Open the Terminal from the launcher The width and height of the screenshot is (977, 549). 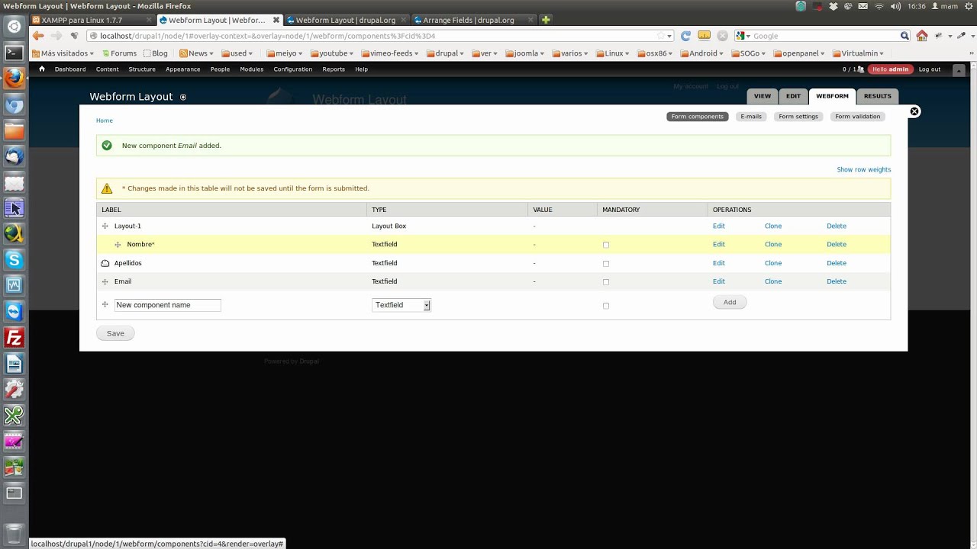pyautogui.click(x=14, y=53)
